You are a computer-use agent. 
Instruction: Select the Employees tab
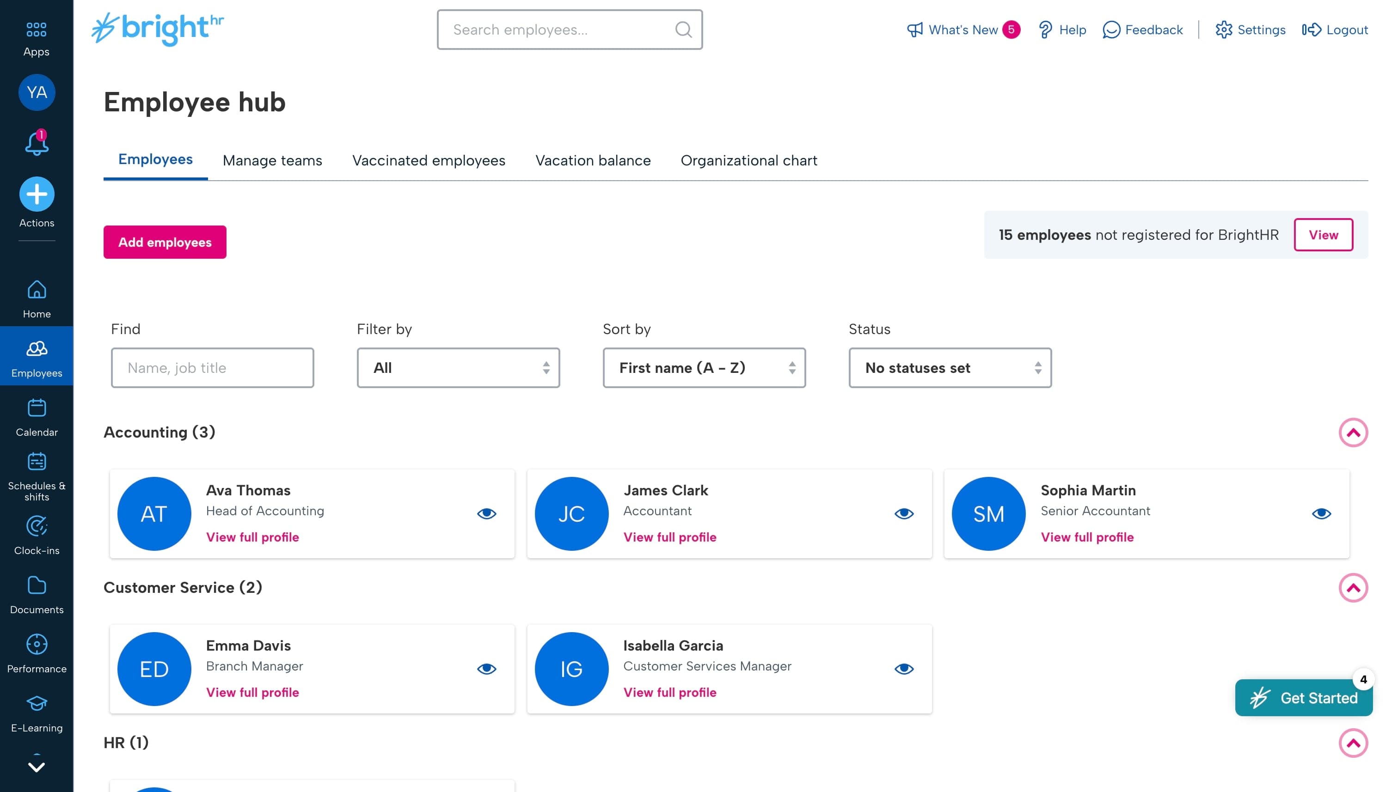156,159
